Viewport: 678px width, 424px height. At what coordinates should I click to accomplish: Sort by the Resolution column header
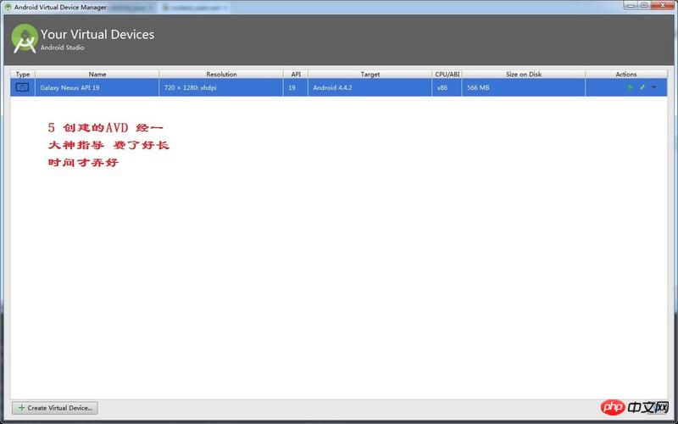tap(221, 75)
